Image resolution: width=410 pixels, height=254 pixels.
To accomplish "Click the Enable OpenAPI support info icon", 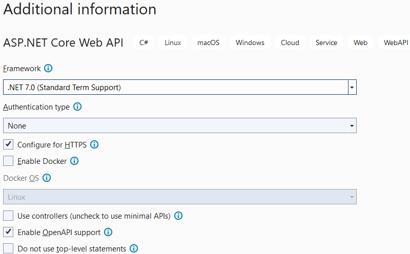I will click(108, 232).
